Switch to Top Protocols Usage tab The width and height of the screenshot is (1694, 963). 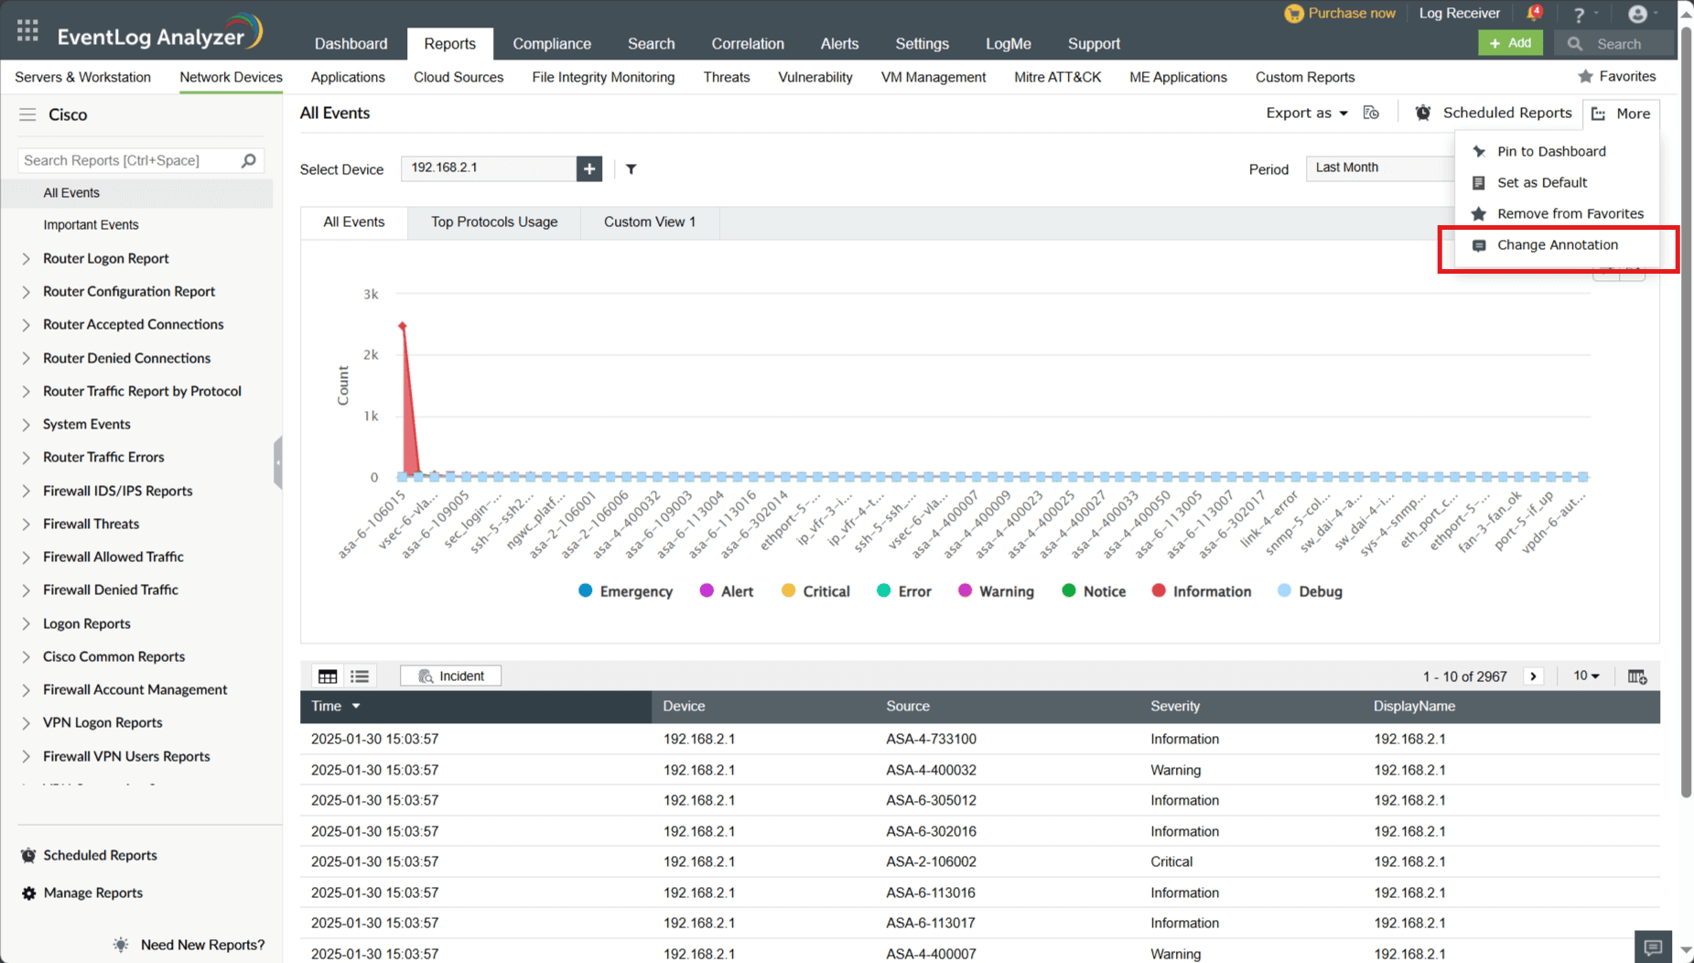494,222
